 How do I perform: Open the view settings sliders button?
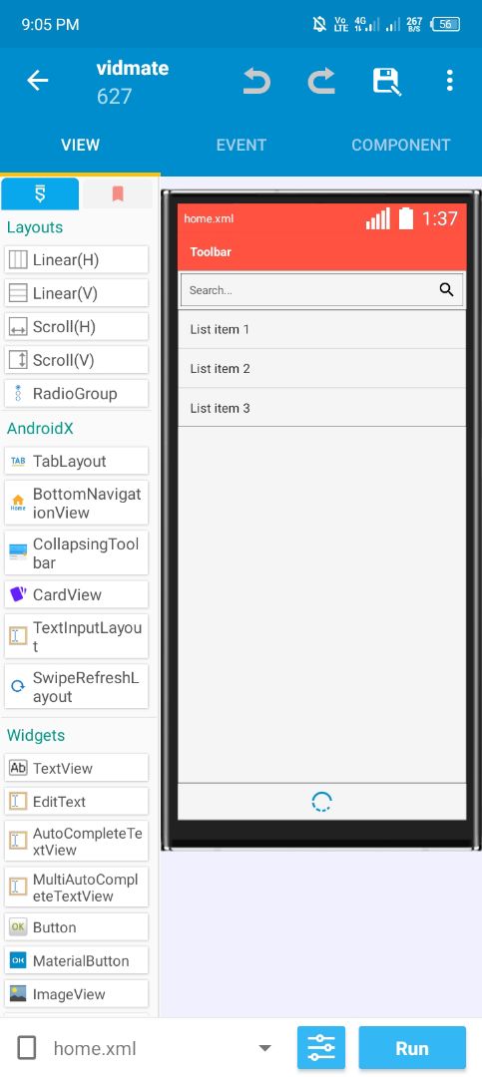pos(321,1048)
